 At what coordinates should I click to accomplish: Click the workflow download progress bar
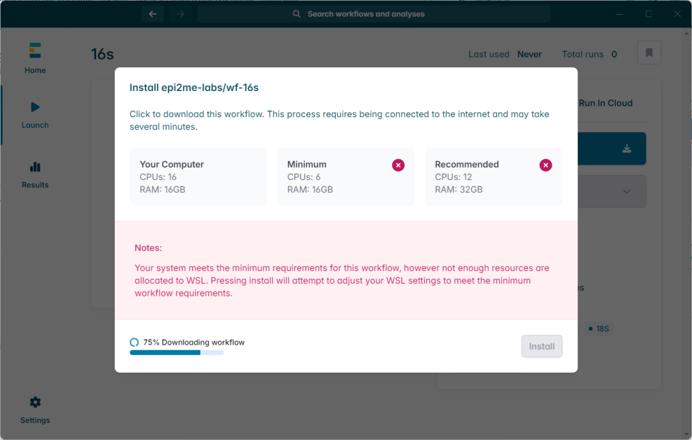tap(176, 352)
